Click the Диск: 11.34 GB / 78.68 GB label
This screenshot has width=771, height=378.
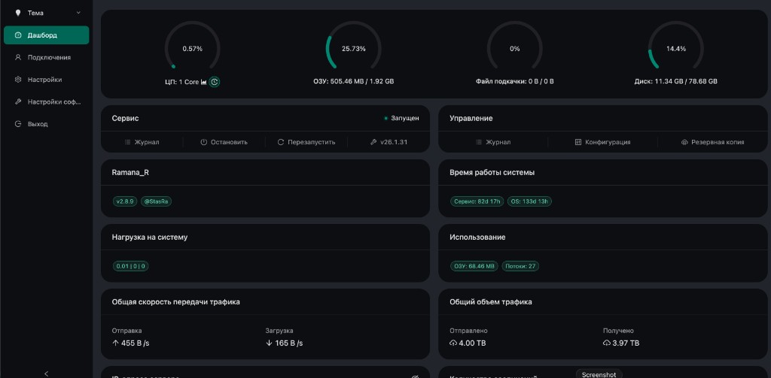coord(676,81)
